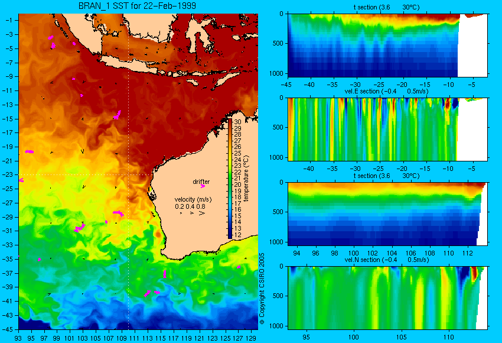The image size is (502, 343).
Task: Click the BRAN_1 SST for 22-Feb-1999 title
Action: (x=138, y=6)
